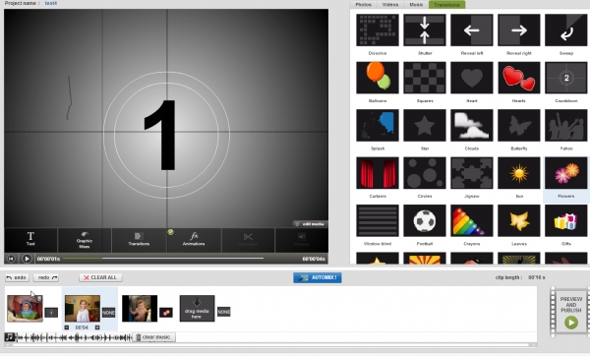The height and width of the screenshot is (356, 590).
Task: Open the Music tab
Action: pyautogui.click(x=416, y=5)
